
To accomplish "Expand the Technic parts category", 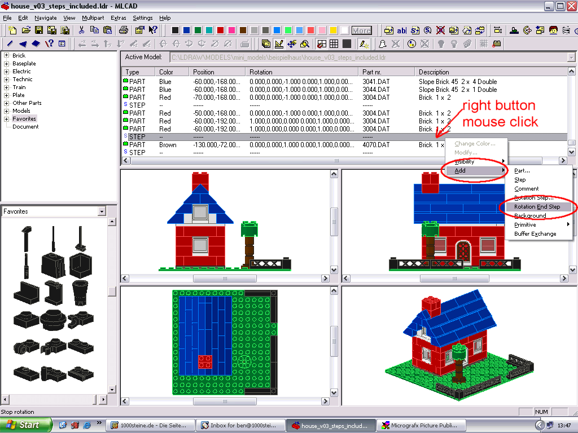I will point(6,79).
